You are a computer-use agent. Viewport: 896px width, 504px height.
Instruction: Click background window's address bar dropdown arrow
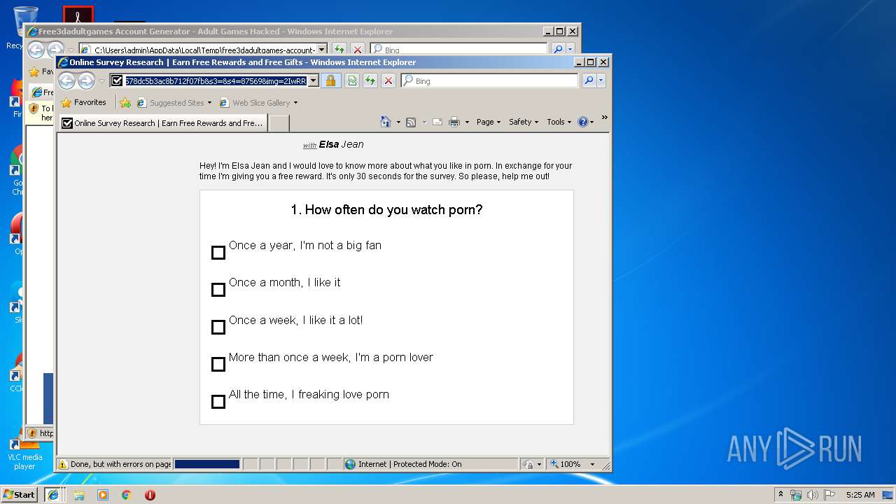[322, 50]
